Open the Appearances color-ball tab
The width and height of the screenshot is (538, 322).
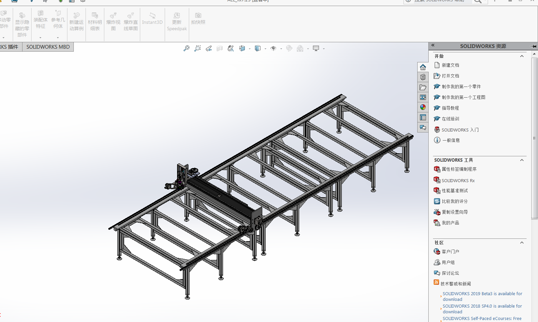(423, 107)
